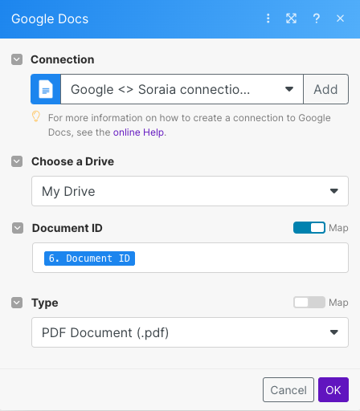The image size is (360, 411).
Task: Click the Google Docs connection icon
Action: [x=46, y=89]
